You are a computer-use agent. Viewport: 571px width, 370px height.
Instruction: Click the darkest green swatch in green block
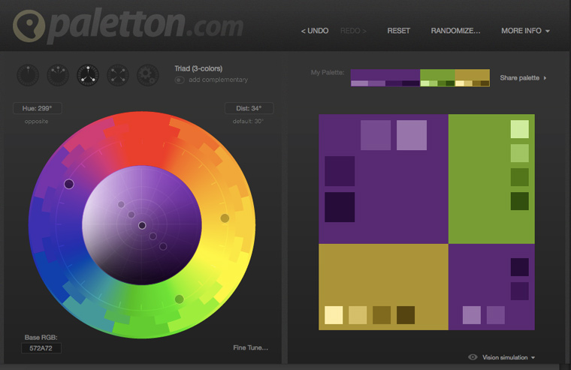point(520,201)
